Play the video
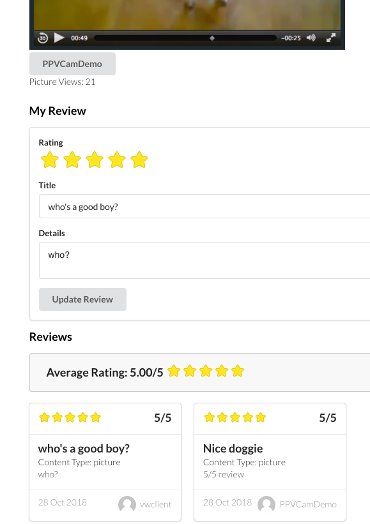This screenshot has height=524, width=370. 59,38
